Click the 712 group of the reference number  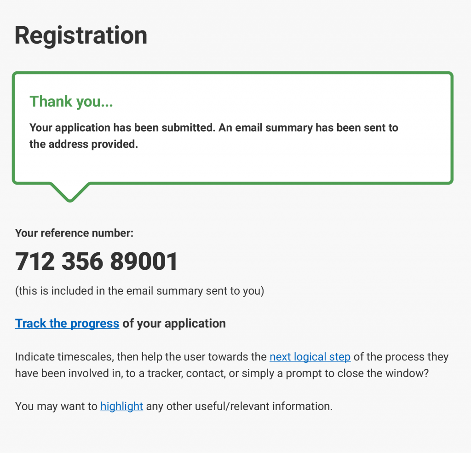pyautogui.click(x=35, y=261)
